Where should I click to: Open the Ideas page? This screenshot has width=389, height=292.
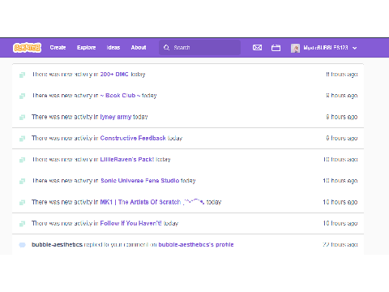pos(113,48)
